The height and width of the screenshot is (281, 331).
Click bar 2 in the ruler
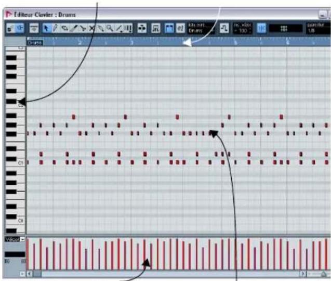point(80,43)
